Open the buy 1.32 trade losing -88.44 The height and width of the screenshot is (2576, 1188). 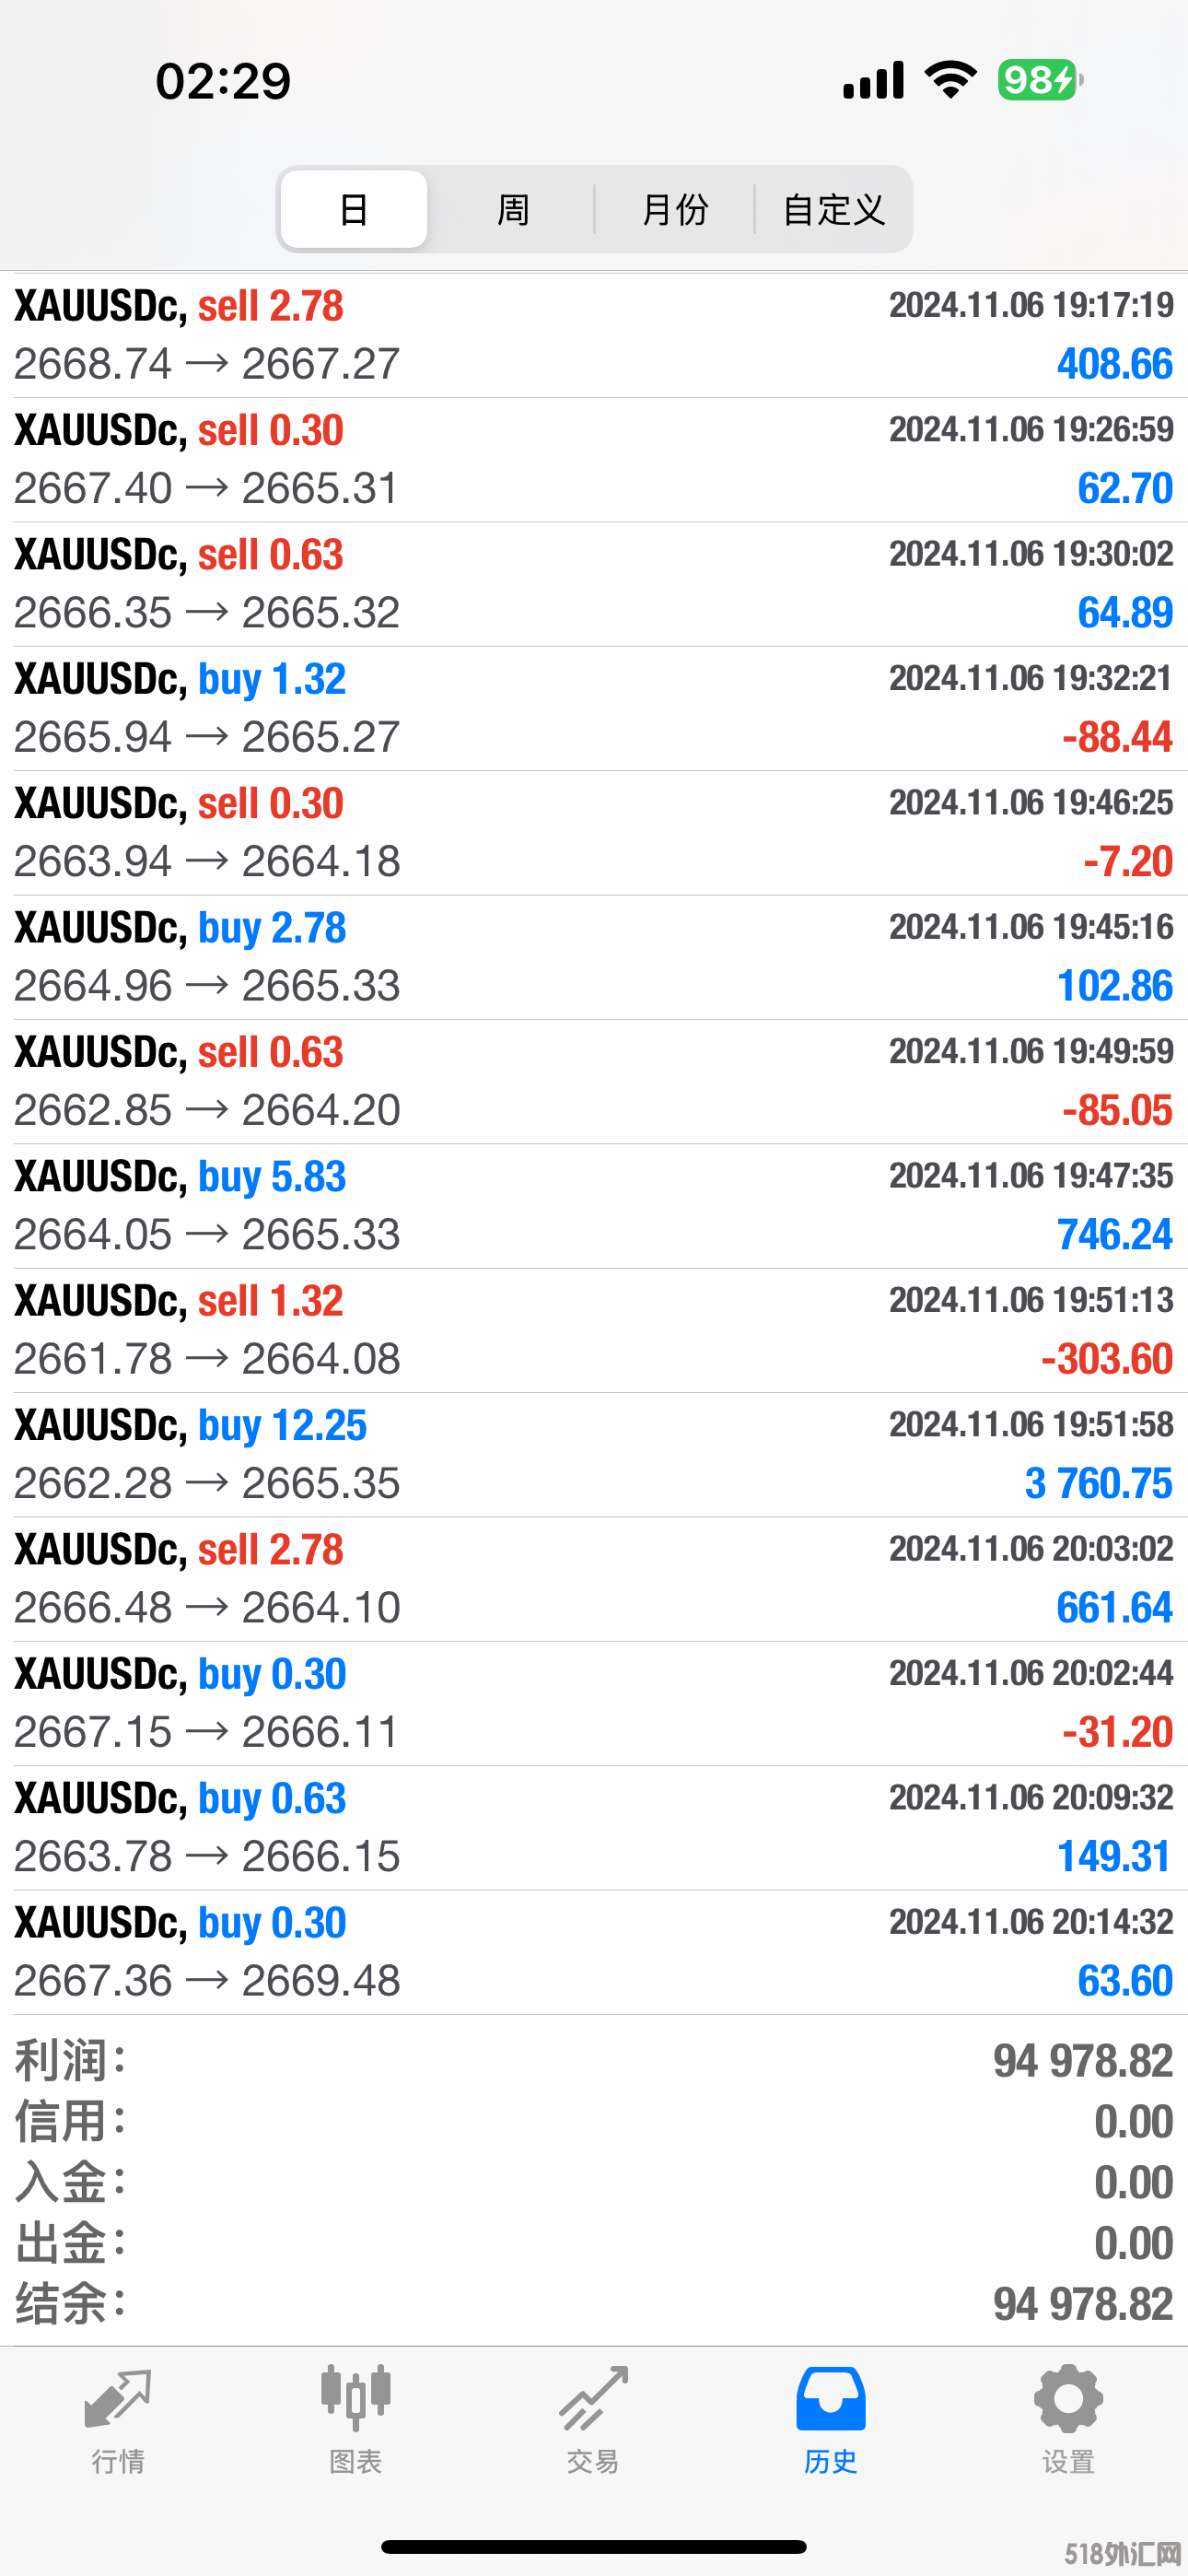(x=594, y=708)
